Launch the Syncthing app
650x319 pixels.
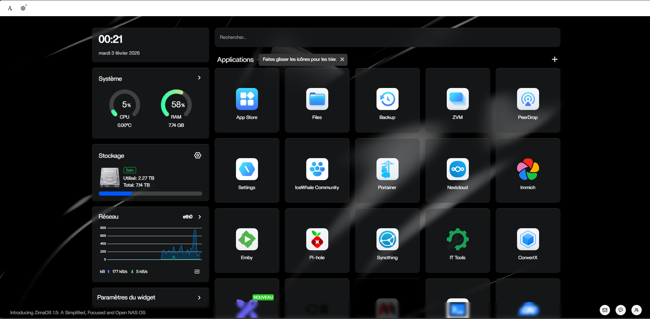click(387, 240)
